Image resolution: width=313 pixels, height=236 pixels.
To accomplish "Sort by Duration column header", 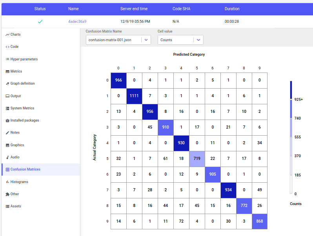I will pyautogui.click(x=232, y=9).
